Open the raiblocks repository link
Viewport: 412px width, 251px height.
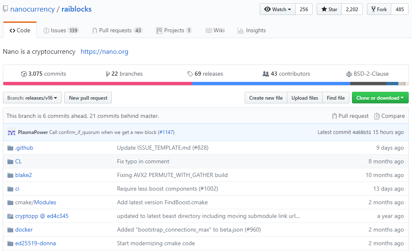(x=77, y=9)
